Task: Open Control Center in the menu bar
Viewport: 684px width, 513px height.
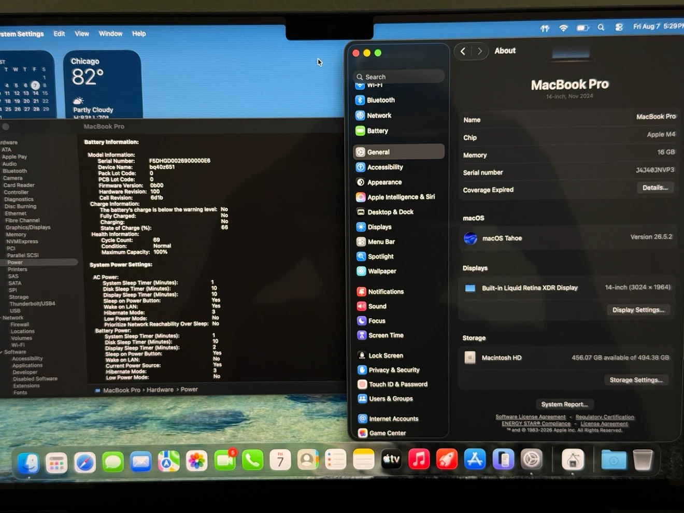Action: pyautogui.click(x=619, y=27)
